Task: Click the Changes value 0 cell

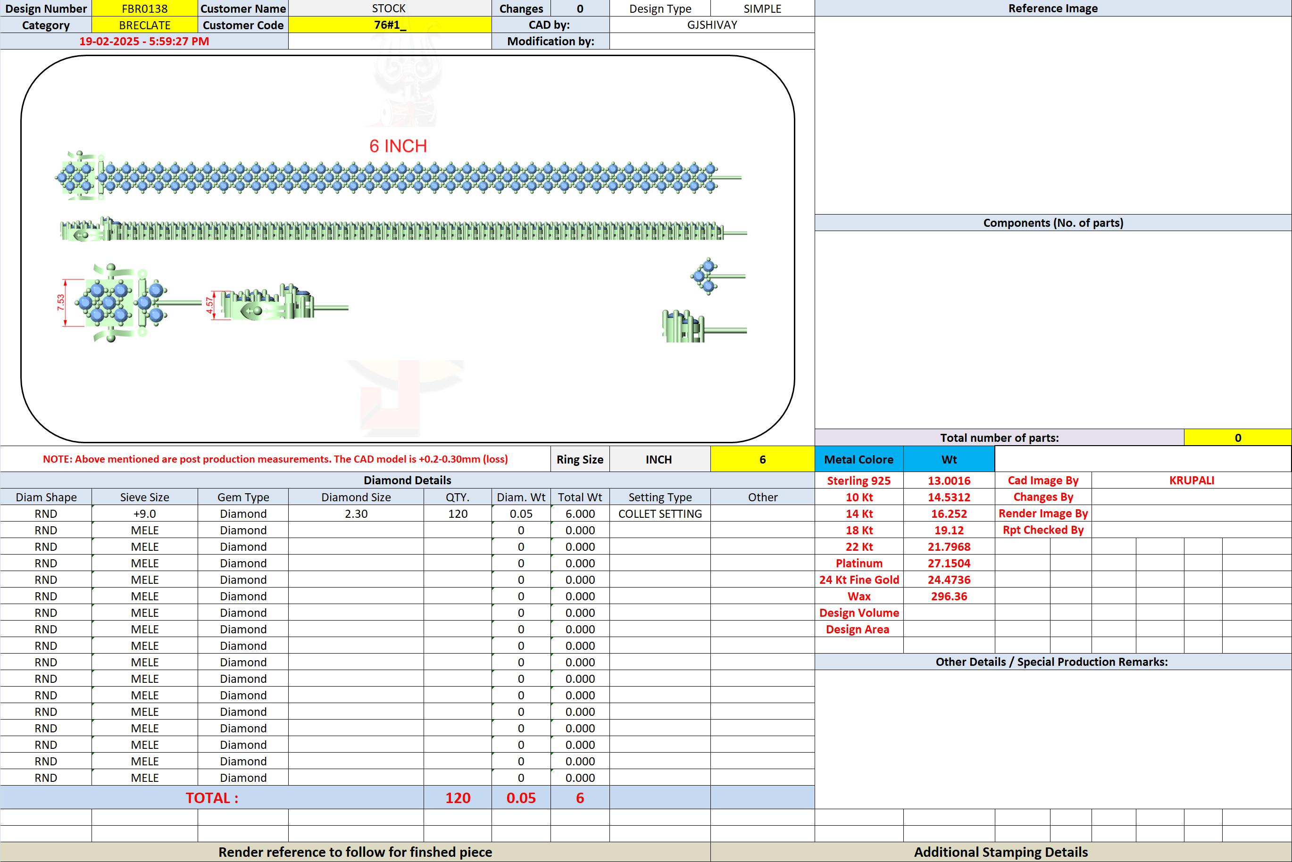Action: click(x=580, y=8)
